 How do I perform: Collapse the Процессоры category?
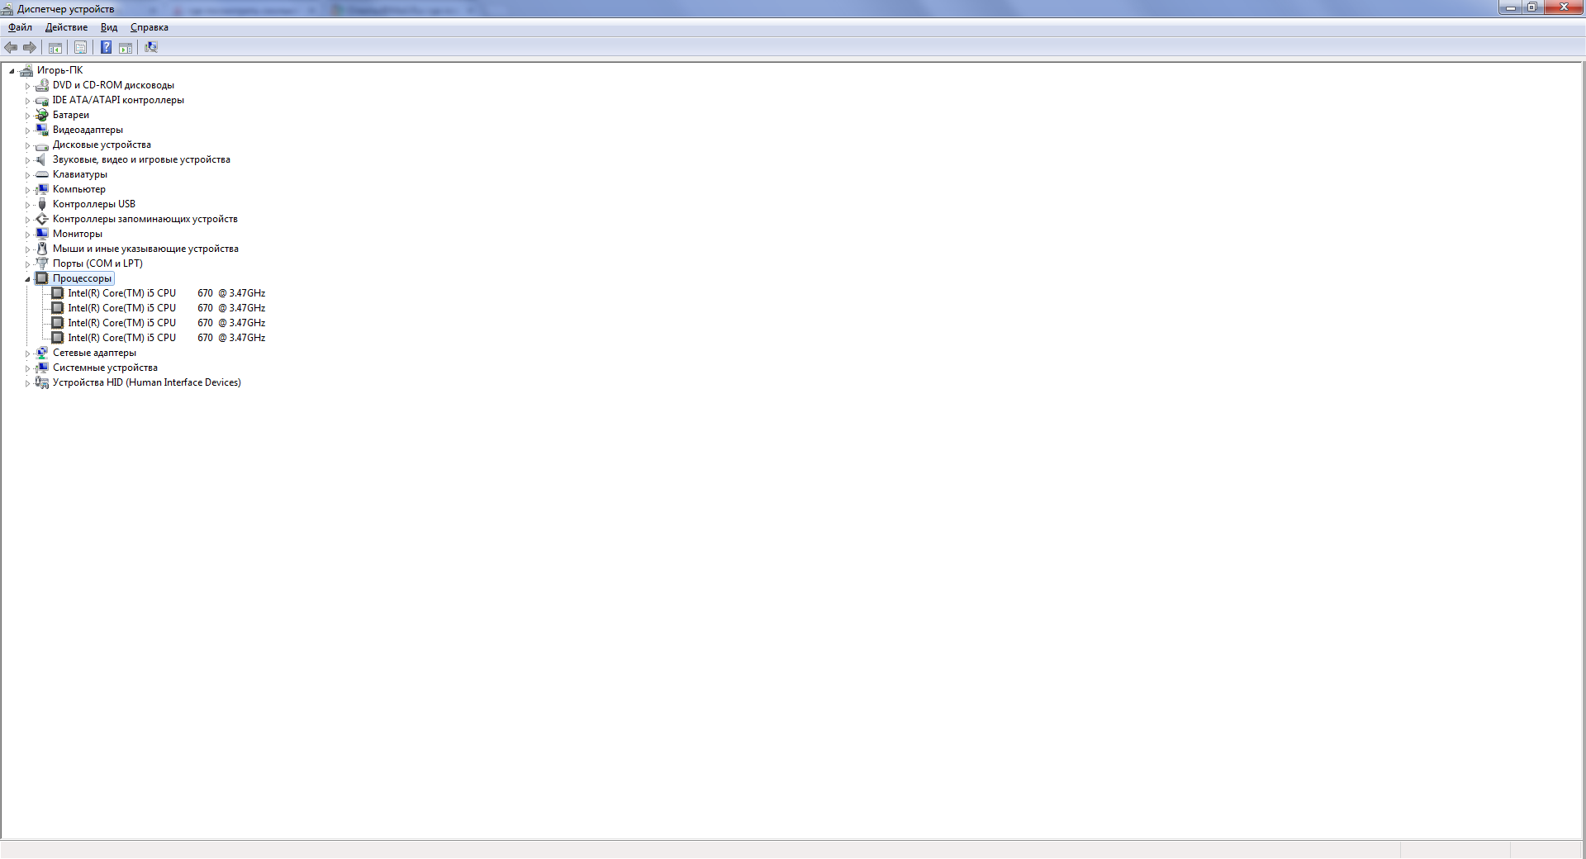[27, 279]
